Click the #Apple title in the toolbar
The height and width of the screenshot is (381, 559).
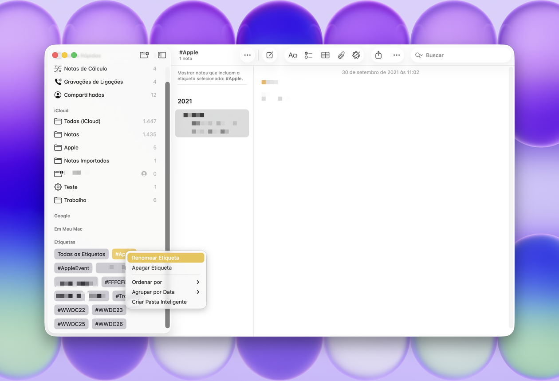tap(189, 52)
